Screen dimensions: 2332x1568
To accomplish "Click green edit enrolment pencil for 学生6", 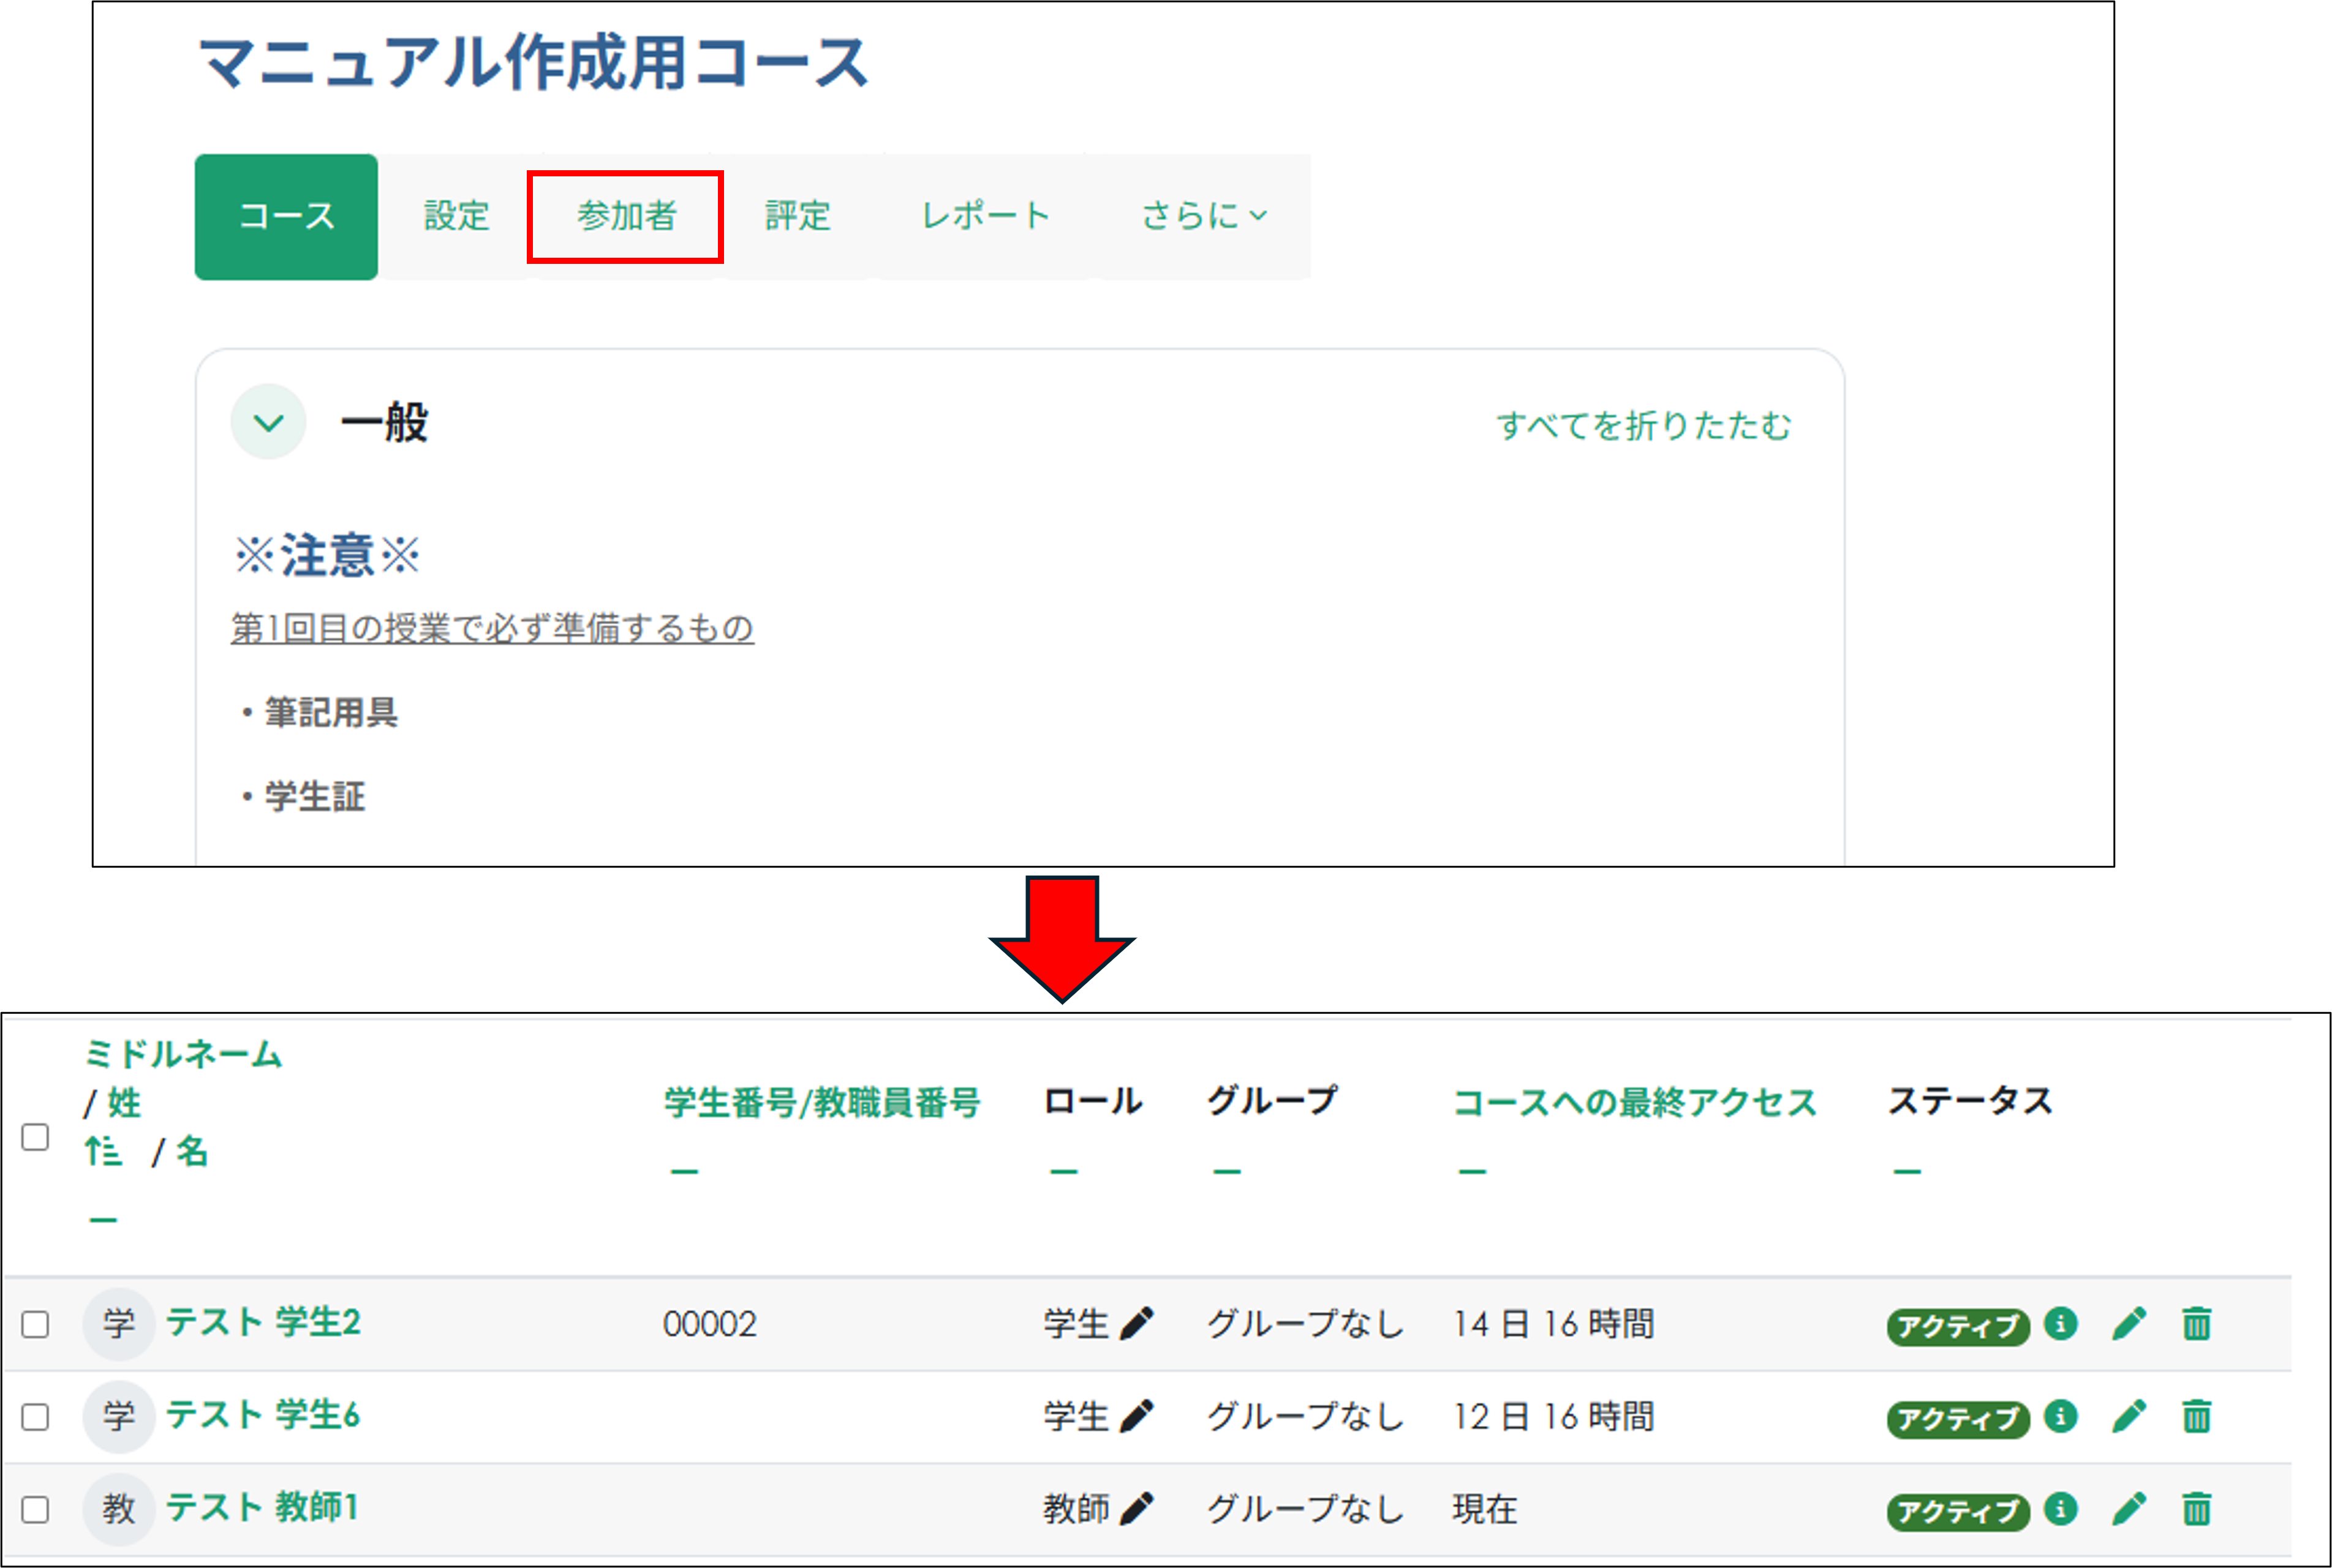I will click(2129, 1416).
